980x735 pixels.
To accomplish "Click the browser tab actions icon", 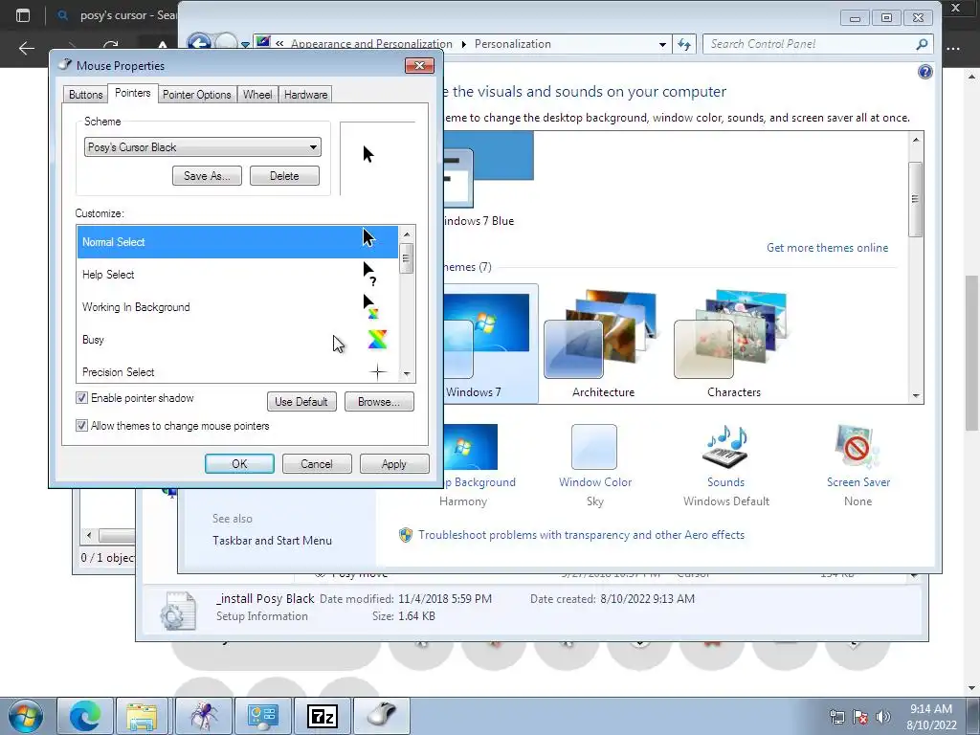I will 23,15.
